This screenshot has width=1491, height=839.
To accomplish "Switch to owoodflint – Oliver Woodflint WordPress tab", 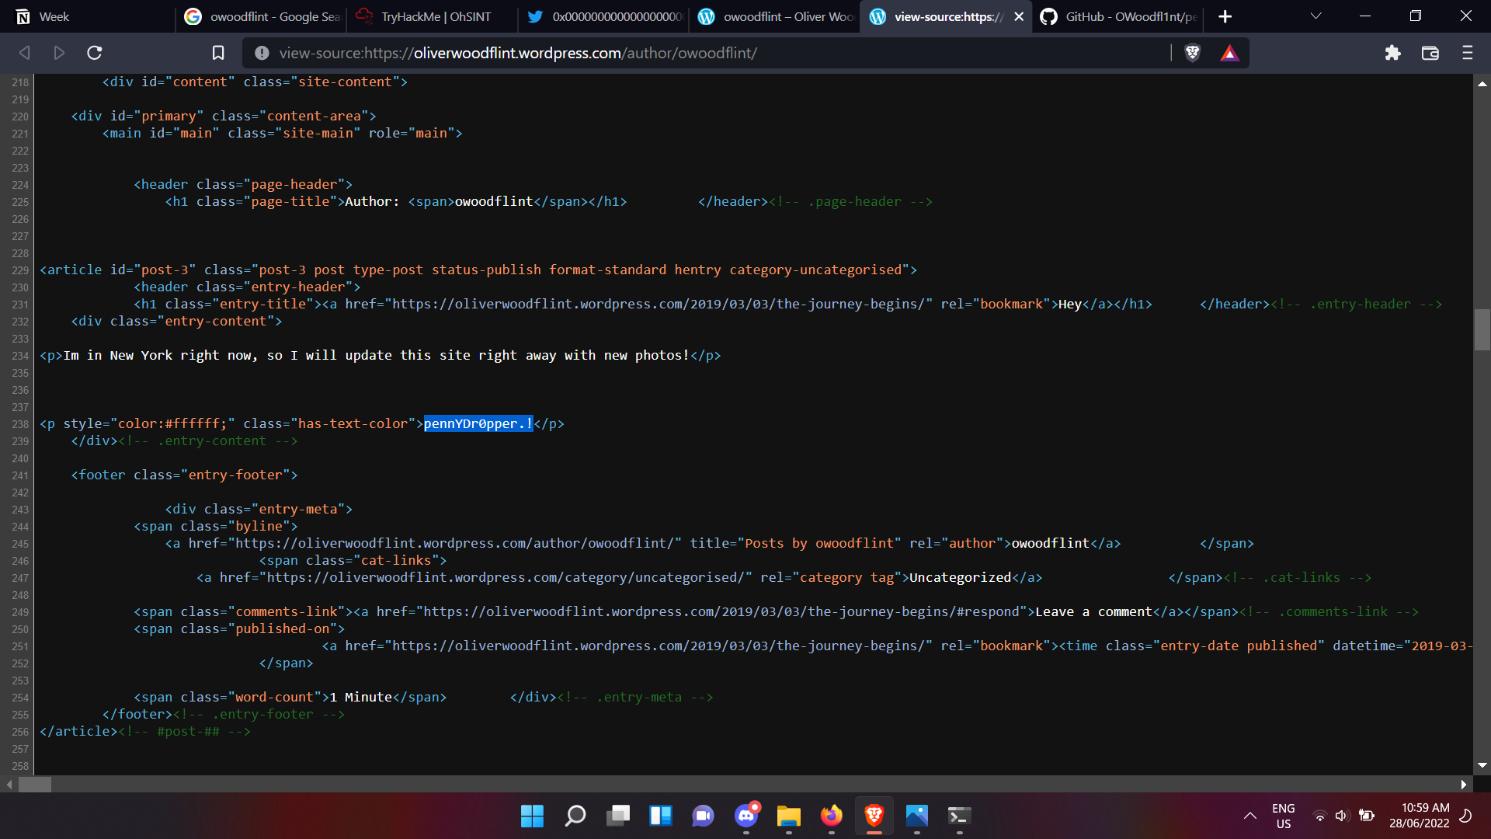I will (775, 16).
